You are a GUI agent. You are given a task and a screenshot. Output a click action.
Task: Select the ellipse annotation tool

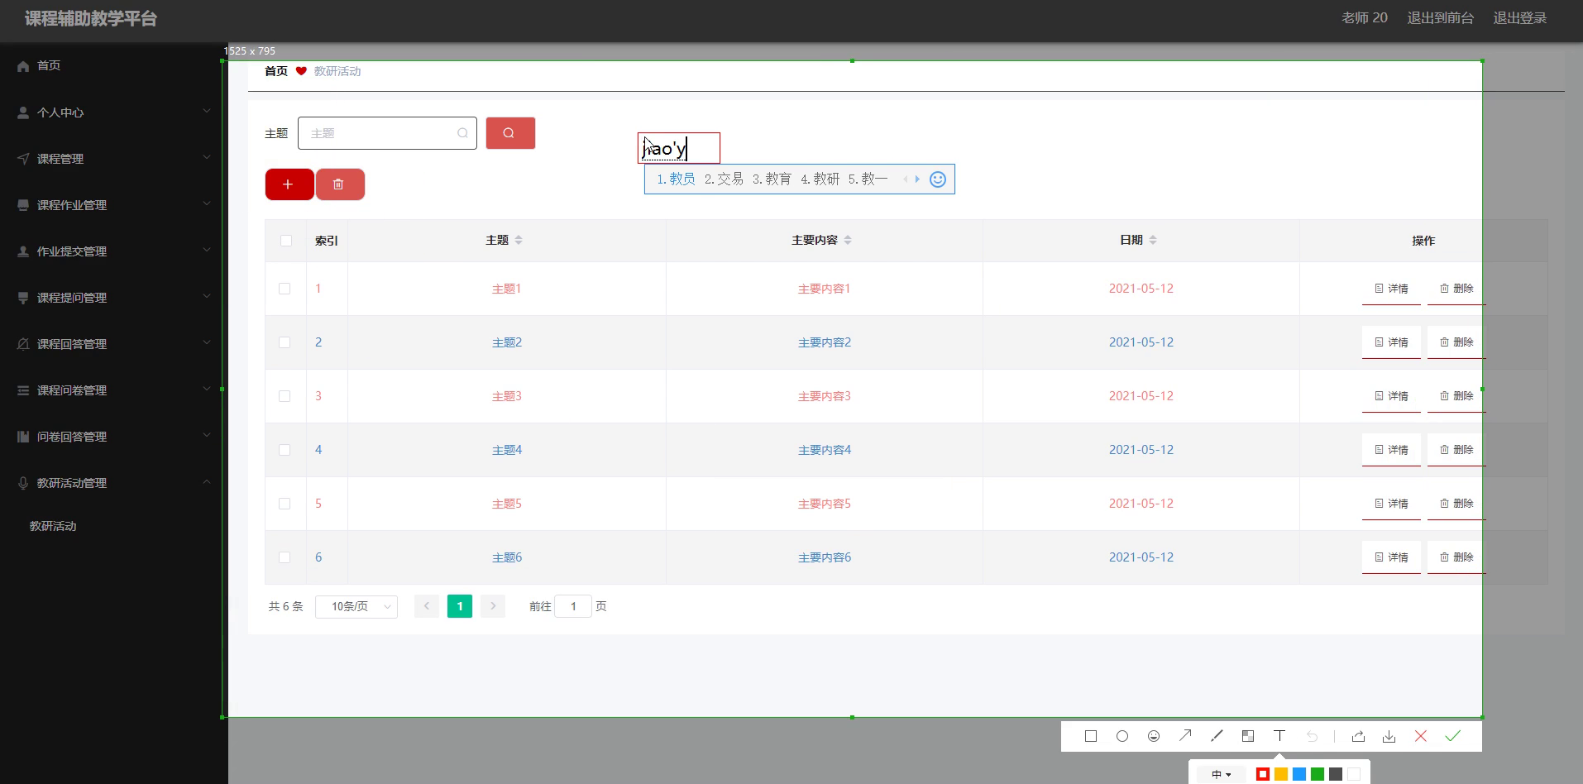pyautogui.click(x=1122, y=736)
